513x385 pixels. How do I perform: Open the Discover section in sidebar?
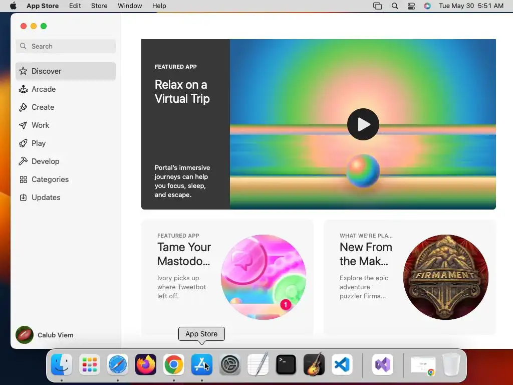[66, 71]
